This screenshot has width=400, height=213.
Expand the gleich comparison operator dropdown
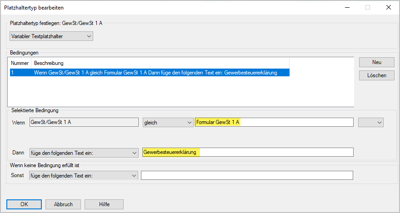pyautogui.click(x=168, y=122)
